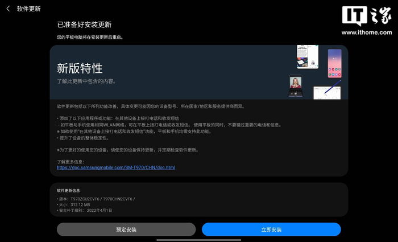Tap the 预定安装 schedule install button

point(126,229)
